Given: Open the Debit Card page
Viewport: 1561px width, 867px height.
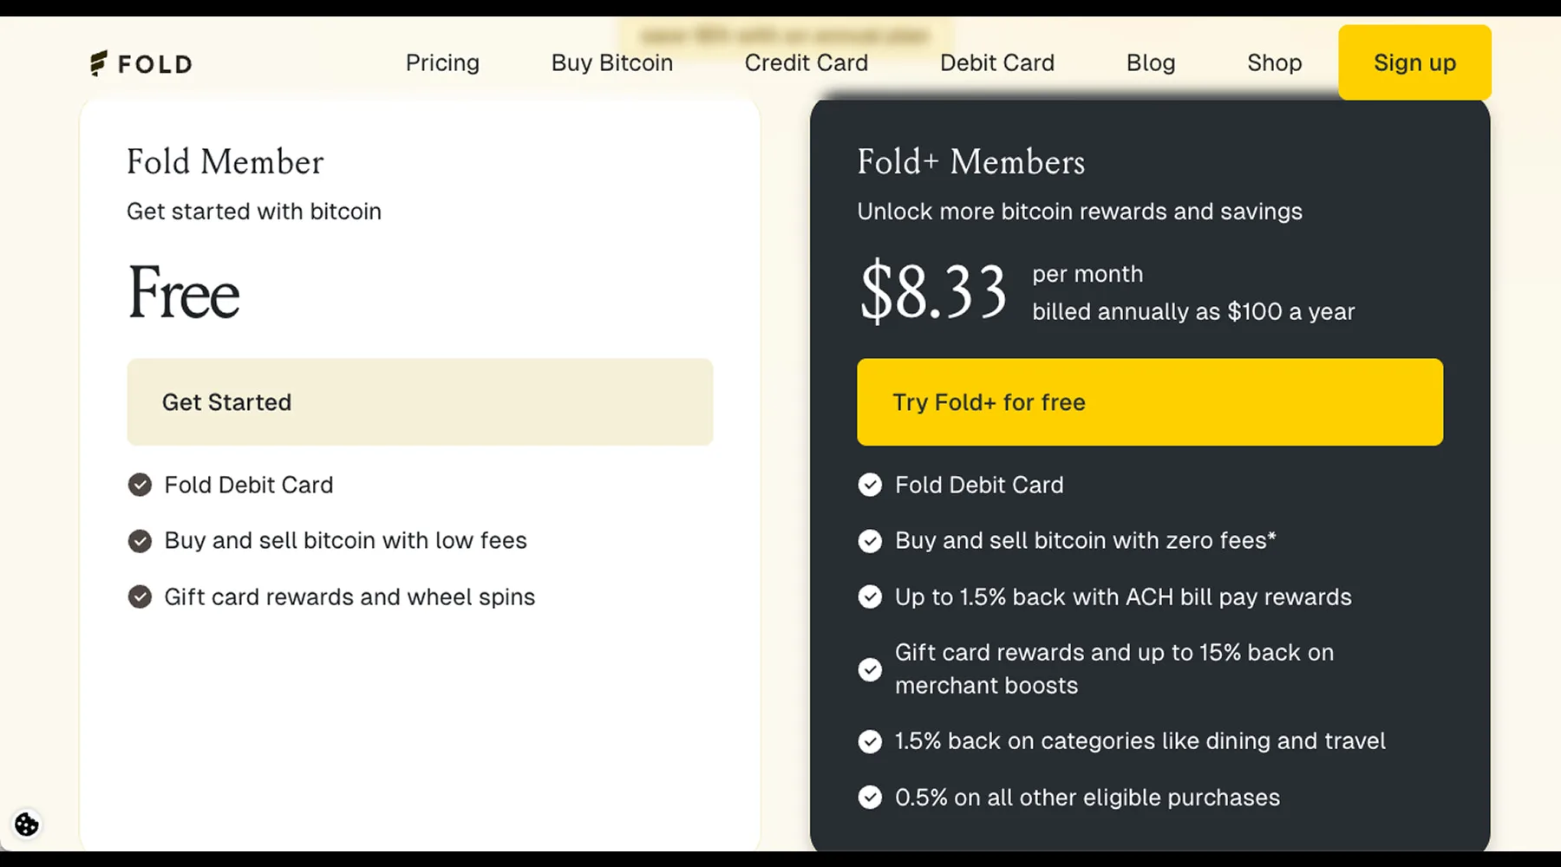Looking at the screenshot, I should pos(997,63).
